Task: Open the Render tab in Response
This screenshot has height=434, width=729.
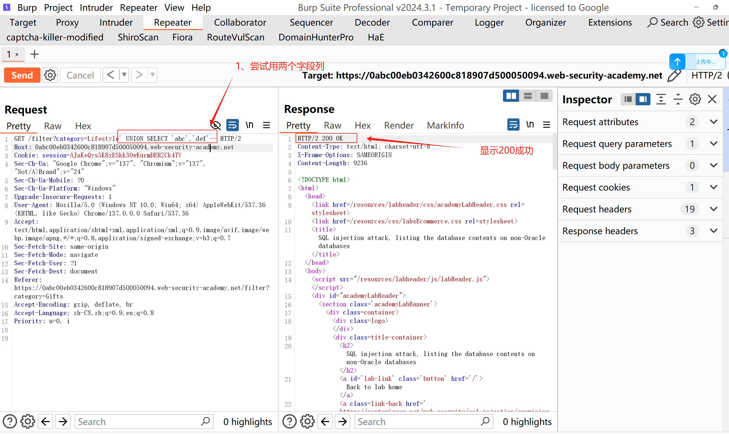Action: click(399, 125)
